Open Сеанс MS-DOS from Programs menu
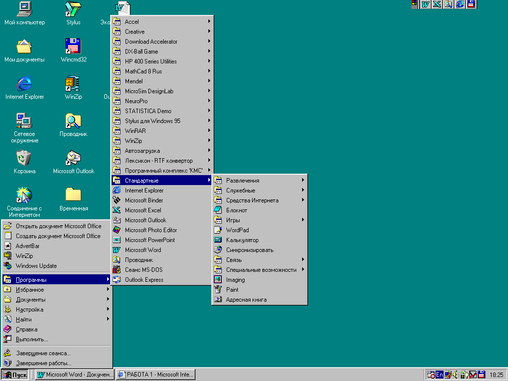508x381 pixels. (162, 270)
